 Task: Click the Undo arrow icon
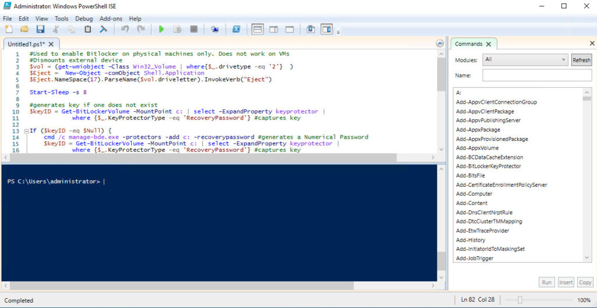coord(125,29)
